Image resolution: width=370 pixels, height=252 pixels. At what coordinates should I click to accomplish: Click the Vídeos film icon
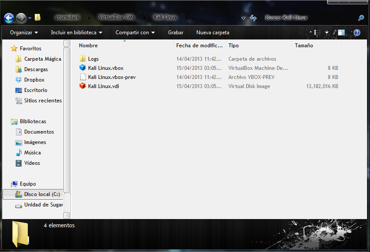[19, 163]
